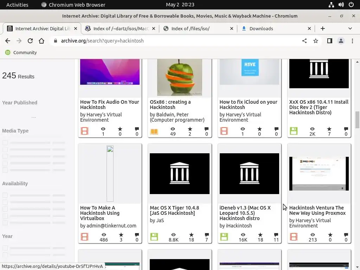Click the first Media Type checkbox

pyautogui.click(x=5, y=143)
